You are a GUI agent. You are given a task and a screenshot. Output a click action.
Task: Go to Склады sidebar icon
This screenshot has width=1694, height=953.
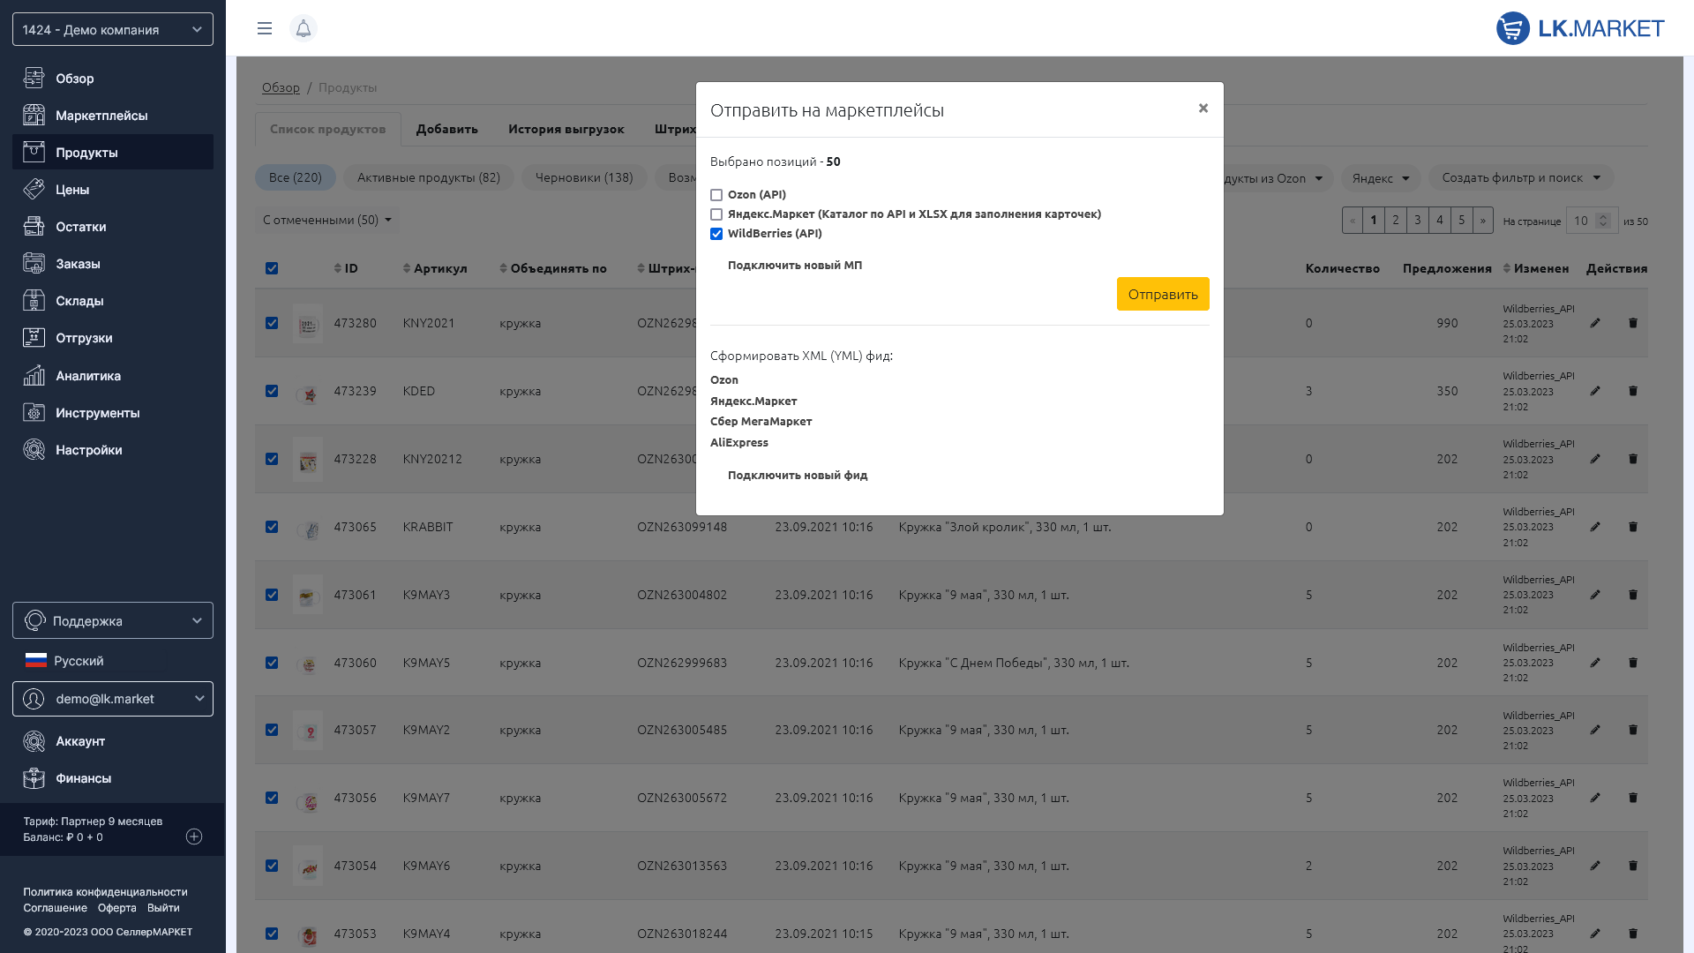click(34, 301)
